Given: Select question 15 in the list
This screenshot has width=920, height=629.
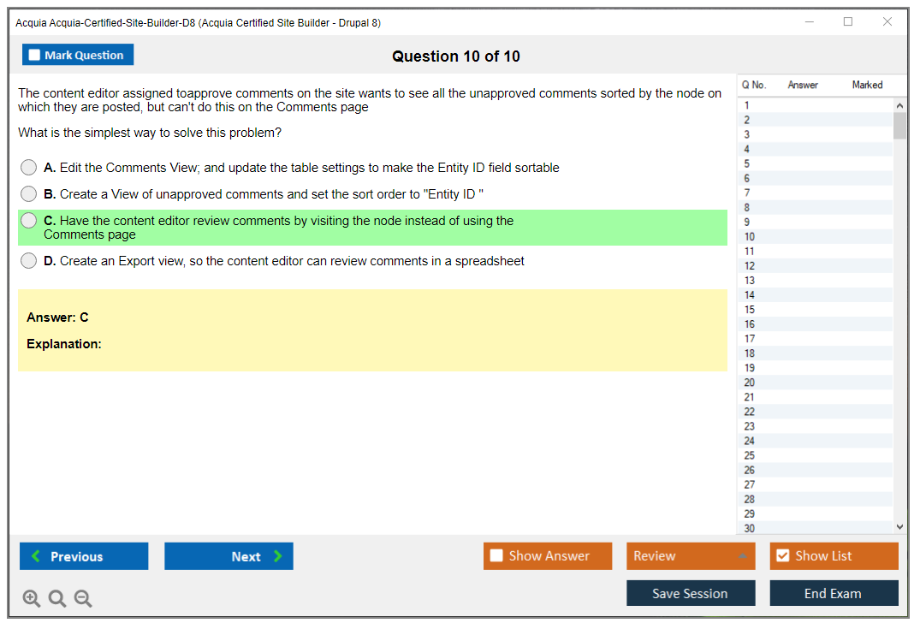Looking at the screenshot, I should [750, 310].
